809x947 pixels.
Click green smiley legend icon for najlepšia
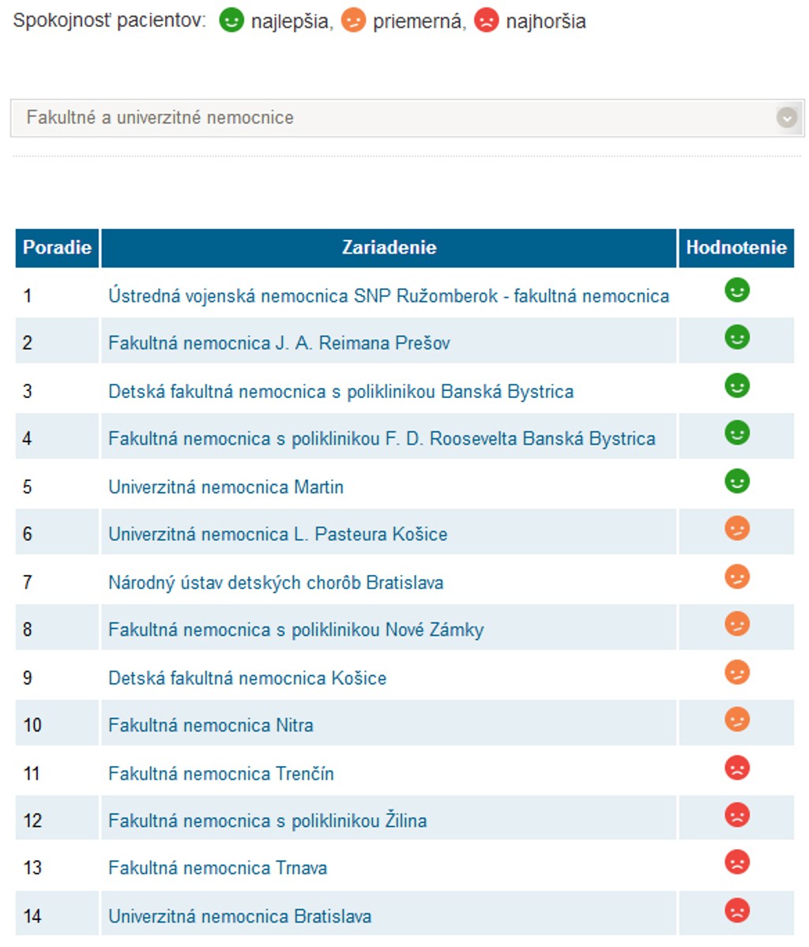(231, 20)
